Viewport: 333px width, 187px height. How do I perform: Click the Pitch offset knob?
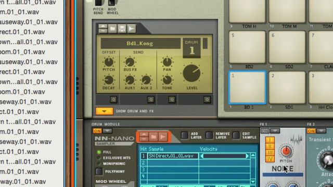[x=109, y=62]
